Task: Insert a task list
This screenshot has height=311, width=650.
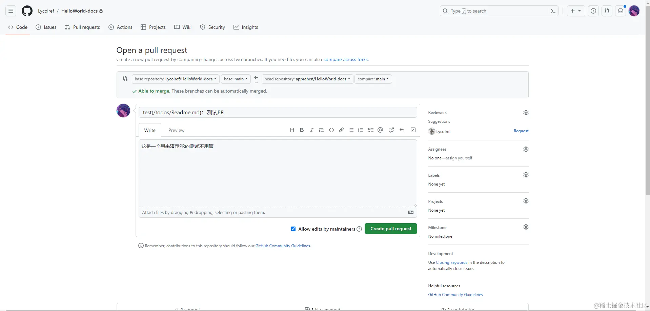Action: point(371,130)
